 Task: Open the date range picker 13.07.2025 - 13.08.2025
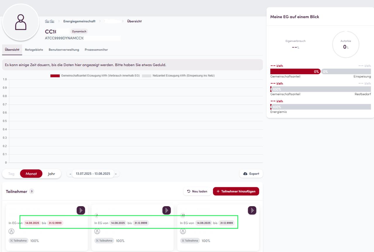click(x=93, y=174)
